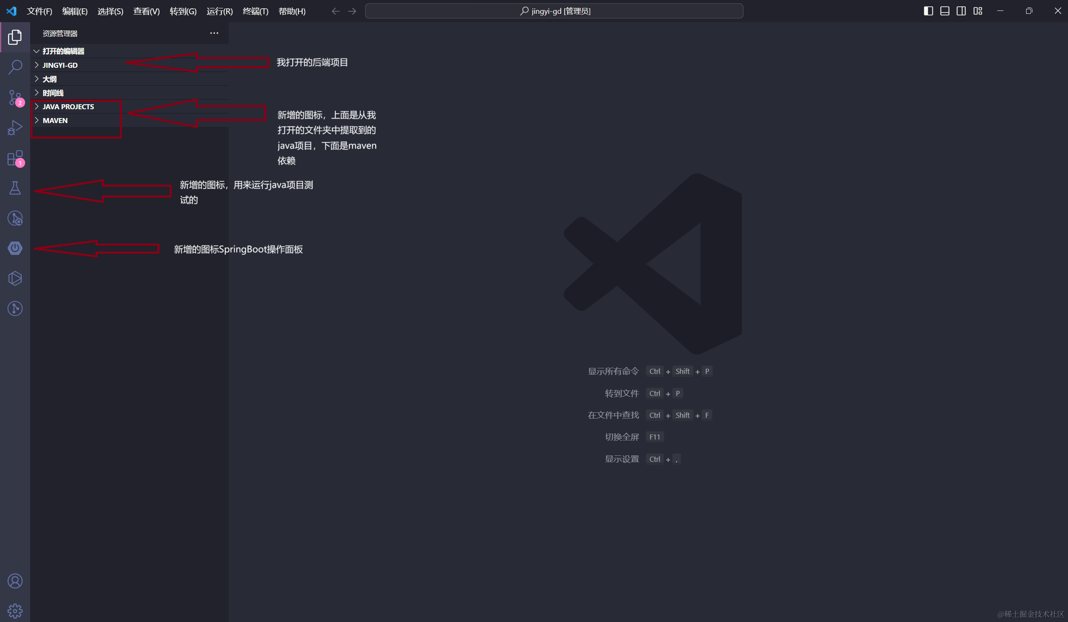Toggle primary side bar visibility
This screenshot has width=1068, height=622.
(x=928, y=11)
